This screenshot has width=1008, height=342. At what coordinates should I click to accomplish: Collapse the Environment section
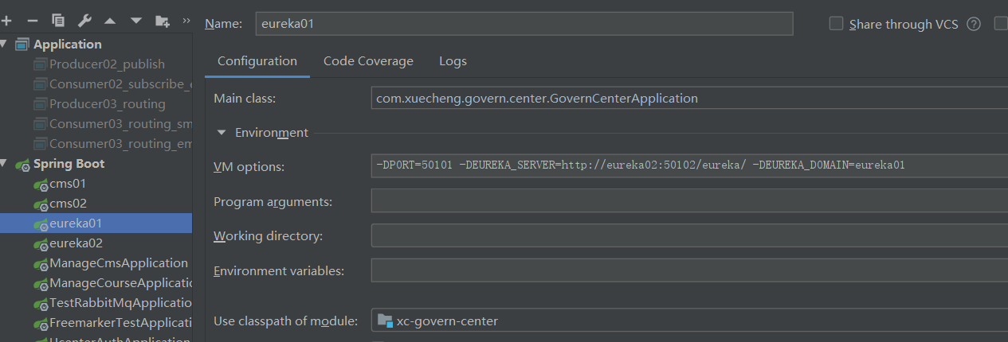221,133
